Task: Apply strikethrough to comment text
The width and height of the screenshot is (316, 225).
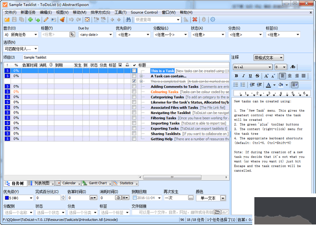Action: pyautogui.click(x=259, y=76)
